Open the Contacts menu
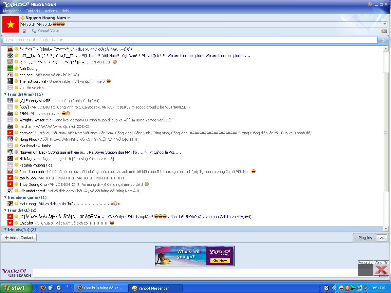The height and width of the screenshot is (293, 391). 33,11
